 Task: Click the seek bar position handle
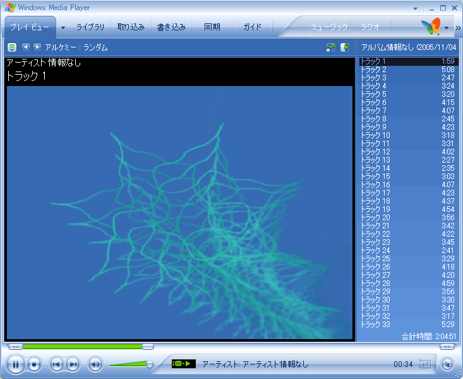click(148, 347)
